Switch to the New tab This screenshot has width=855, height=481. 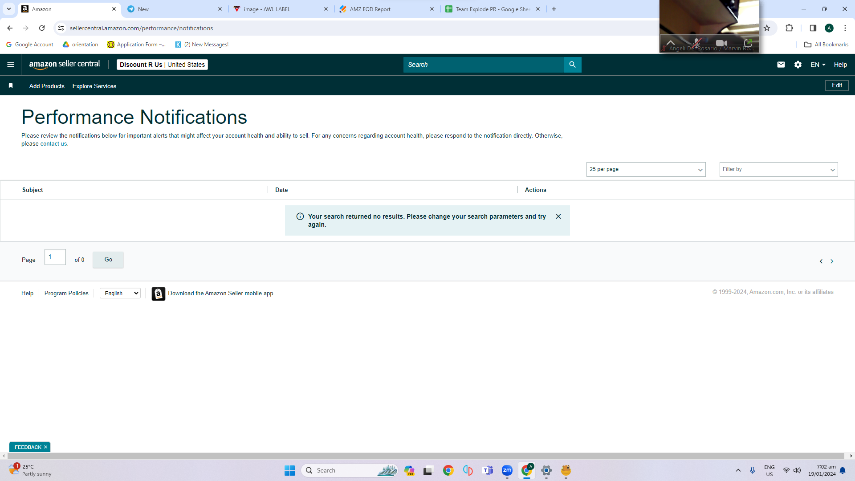pyautogui.click(x=174, y=9)
